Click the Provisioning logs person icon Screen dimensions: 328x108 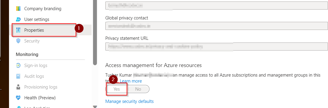(x=18, y=87)
